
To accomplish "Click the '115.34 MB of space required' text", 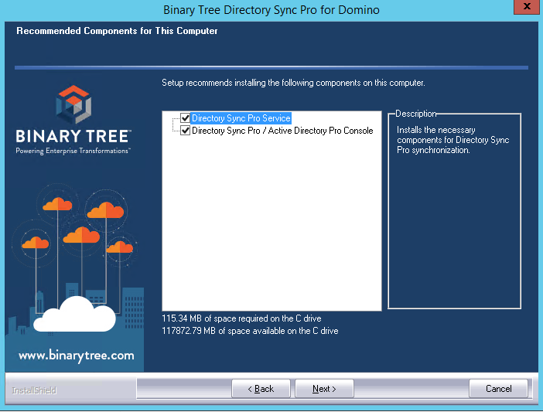I will (241, 318).
